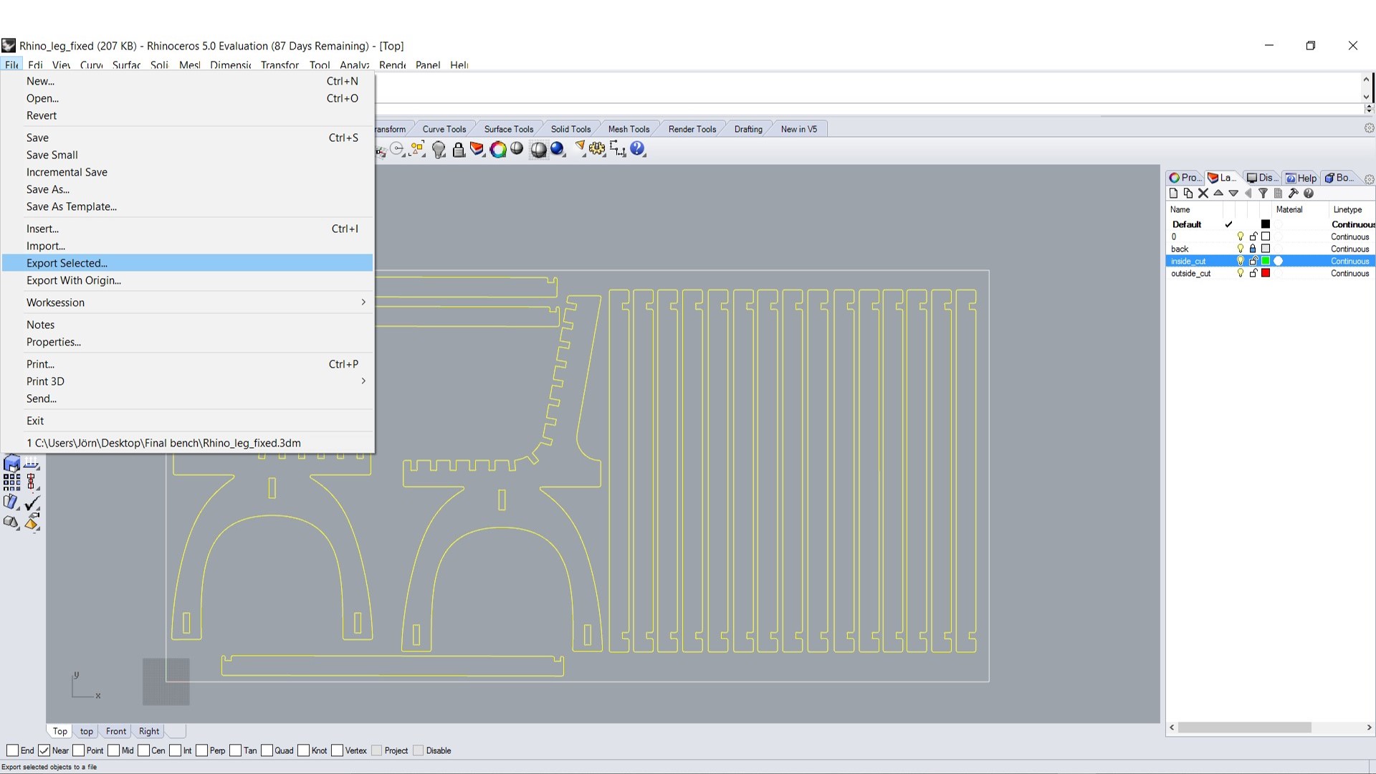
Task: Switch to the Mesh Tools toolbar tab
Action: 629,129
